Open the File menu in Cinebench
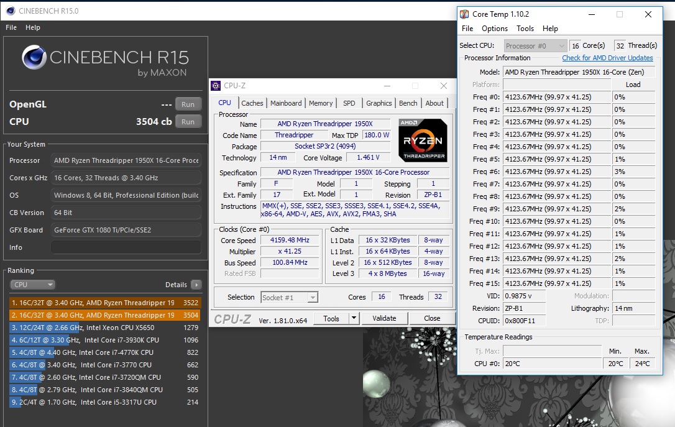Viewport: 675px width, 427px height. pyautogui.click(x=11, y=27)
